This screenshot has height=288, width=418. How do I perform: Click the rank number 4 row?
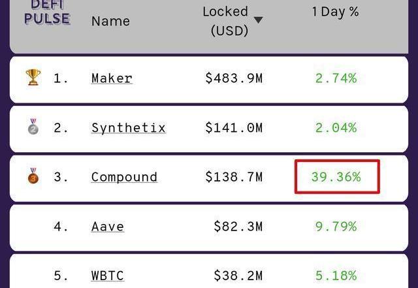(x=209, y=228)
